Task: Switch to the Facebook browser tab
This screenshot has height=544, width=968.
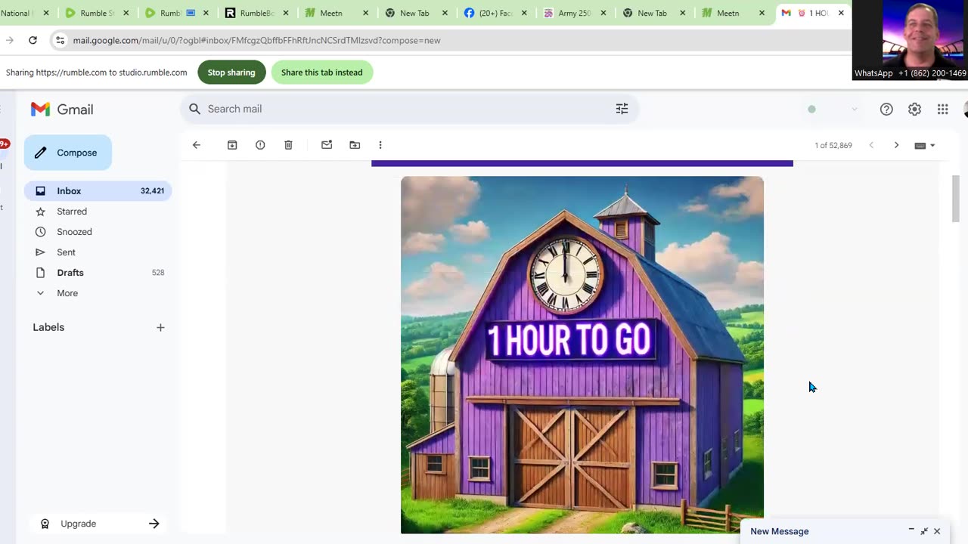Action: 494,13
